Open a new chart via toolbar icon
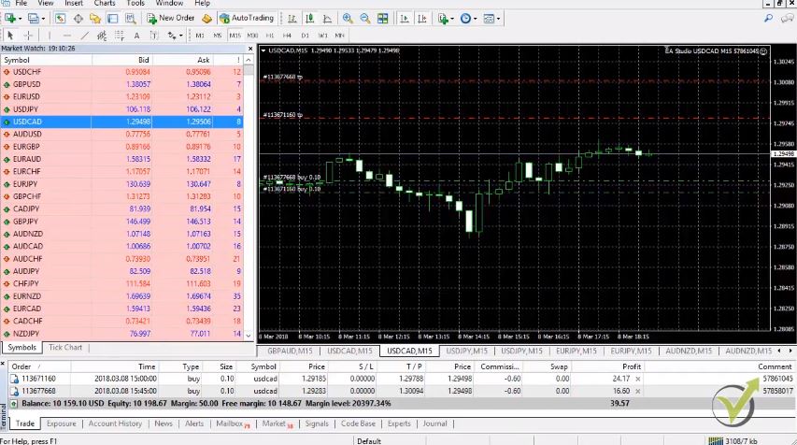Image resolution: width=797 pixels, height=445 pixels. point(9,19)
